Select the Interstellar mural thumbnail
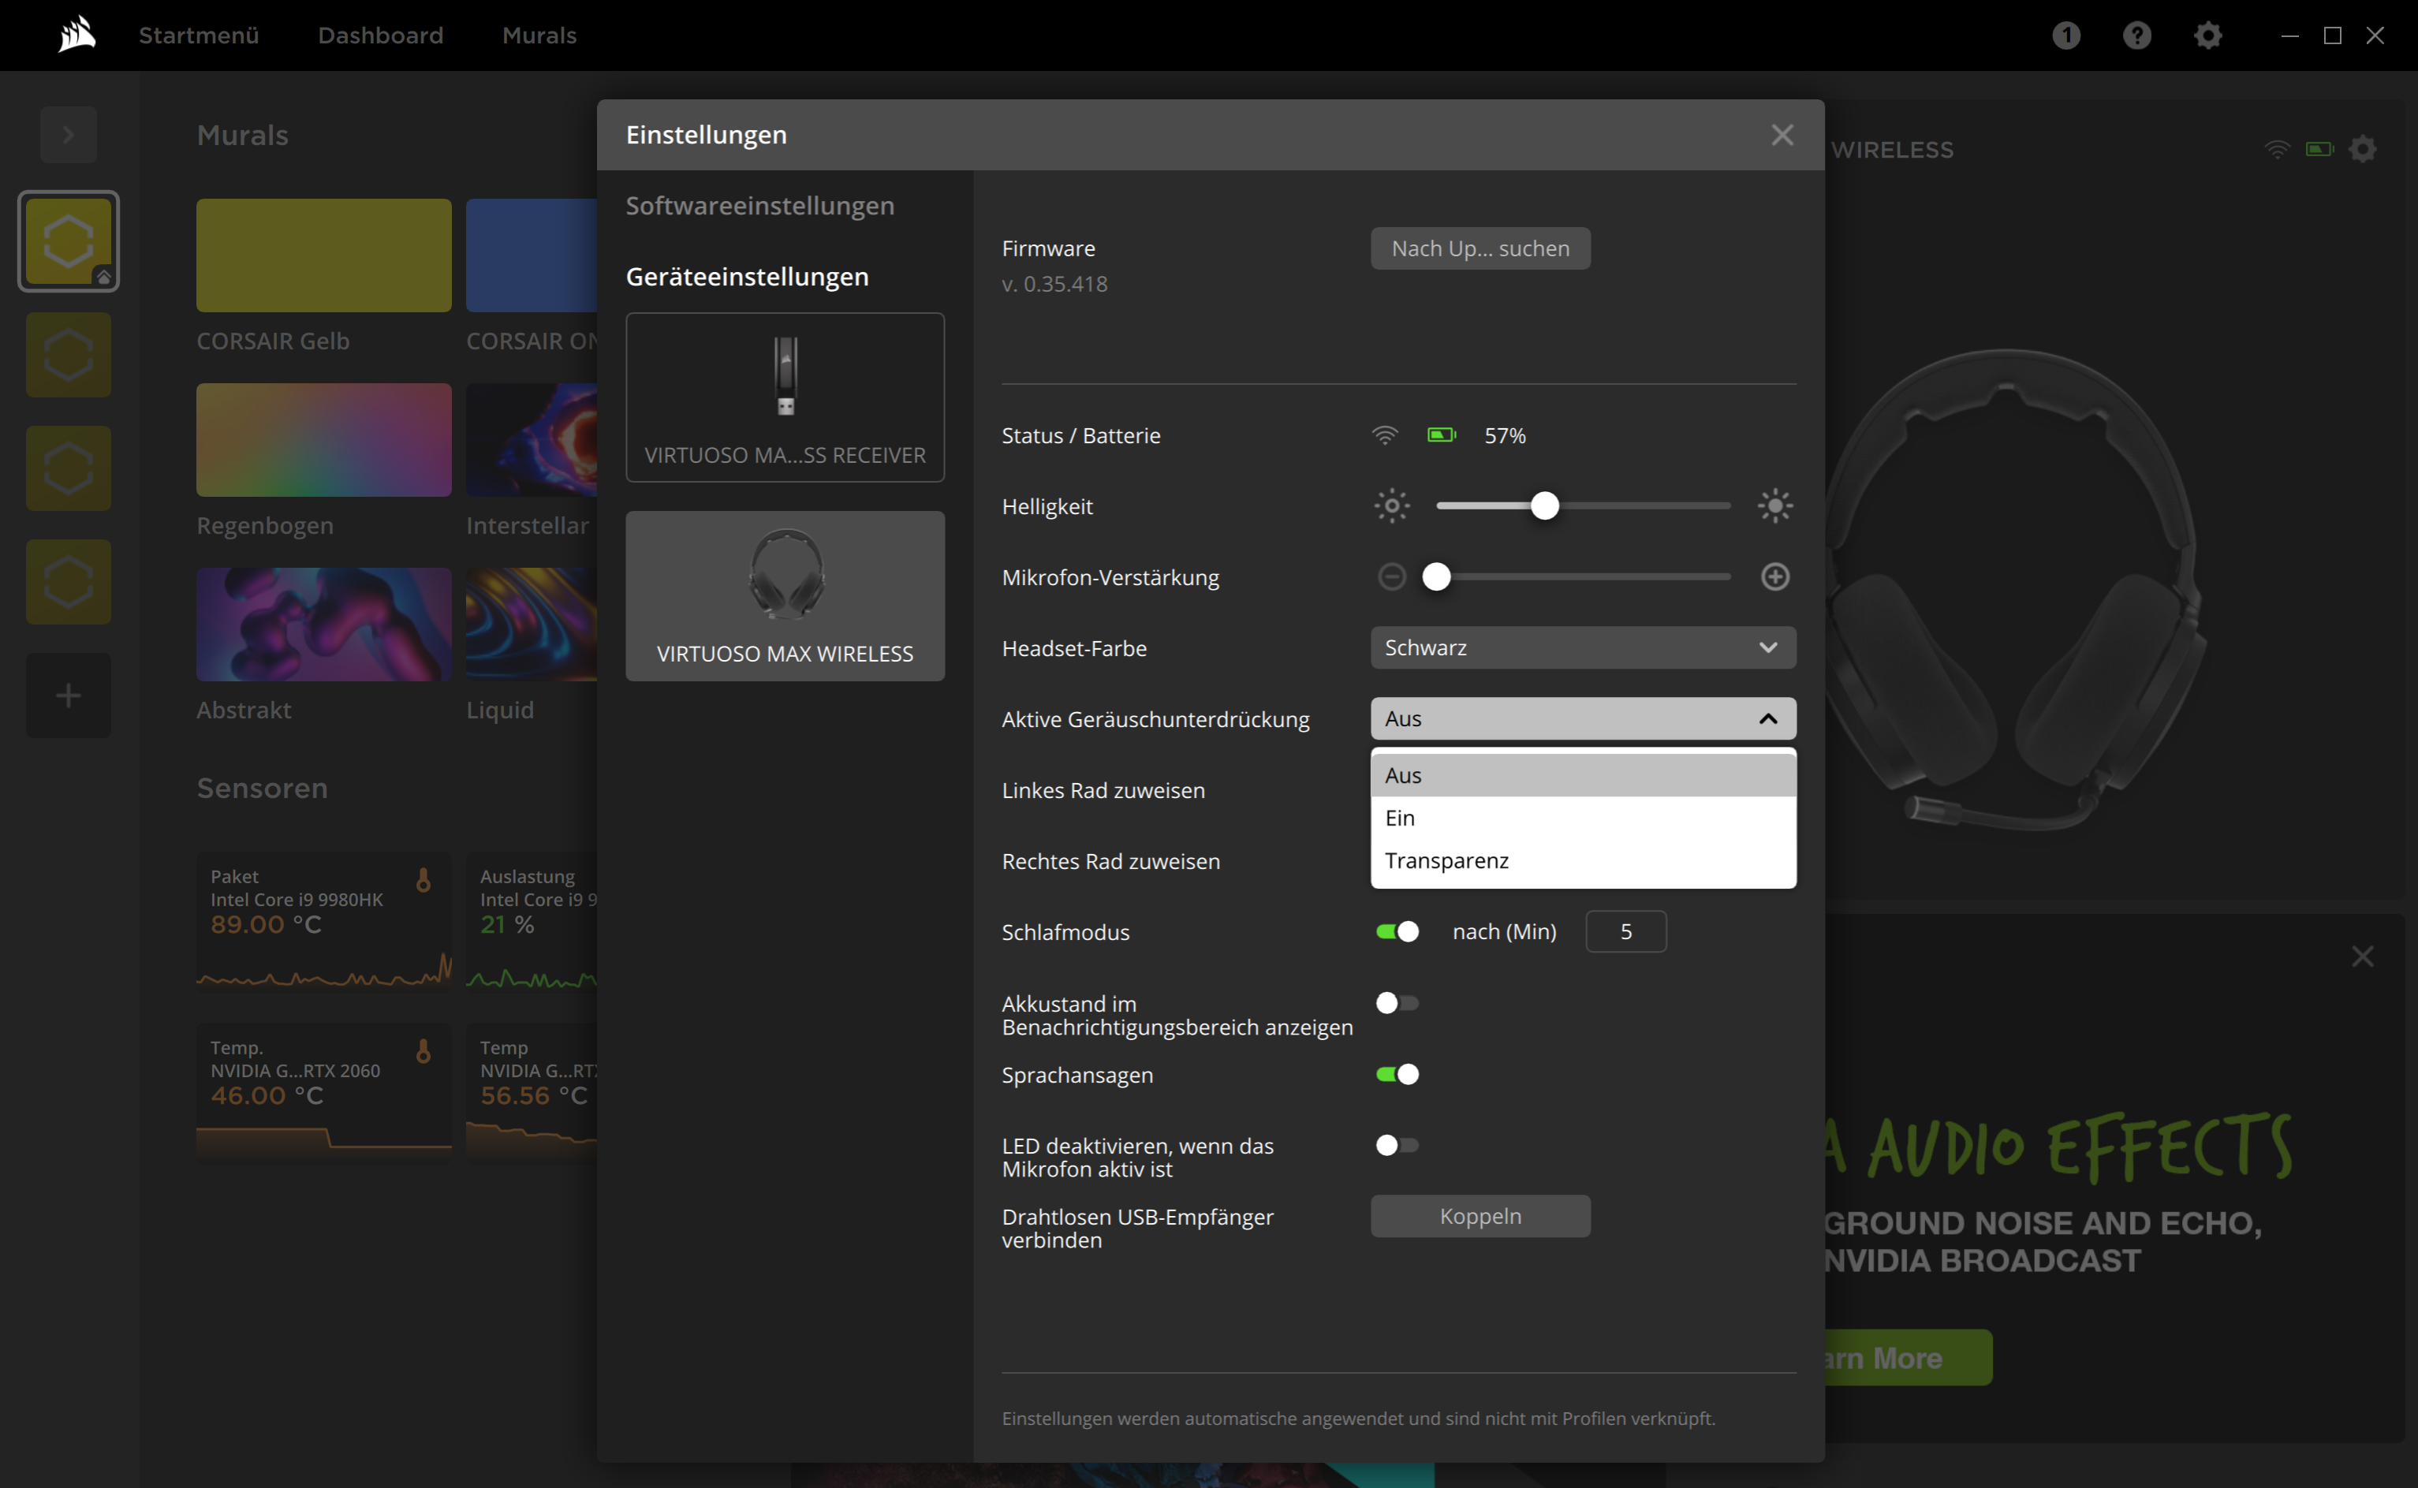 [x=532, y=440]
